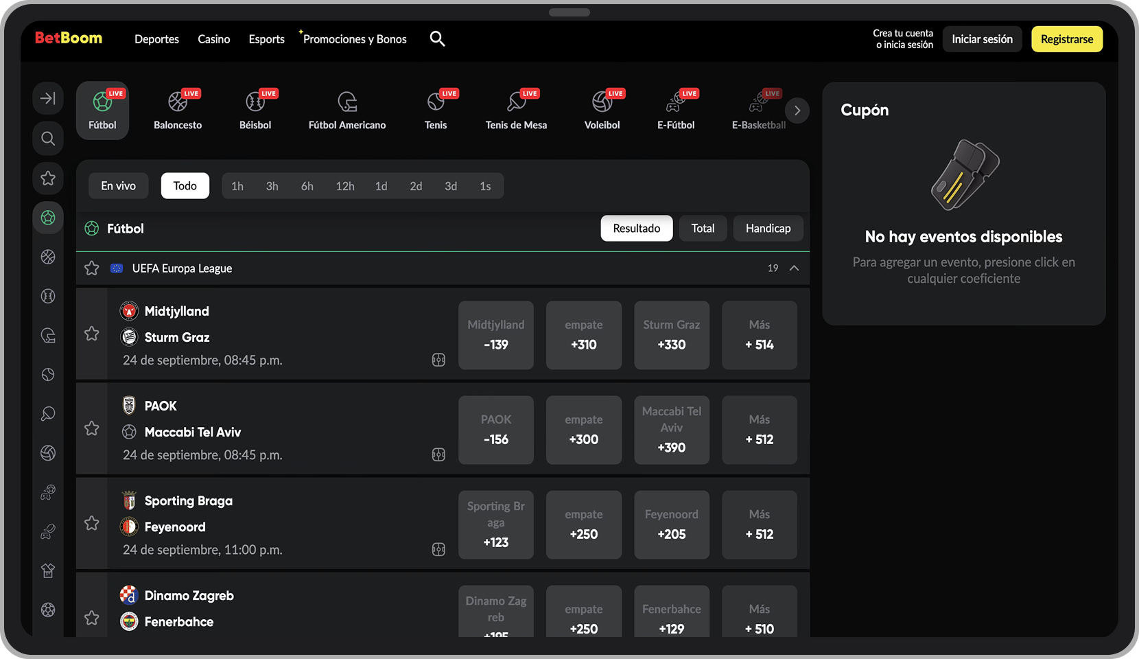Select Tenis de Mesa sport icon
The height and width of the screenshot is (659, 1139).
point(516,111)
